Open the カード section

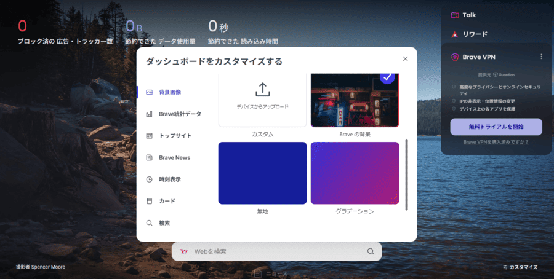pyautogui.click(x=161, y=201)
